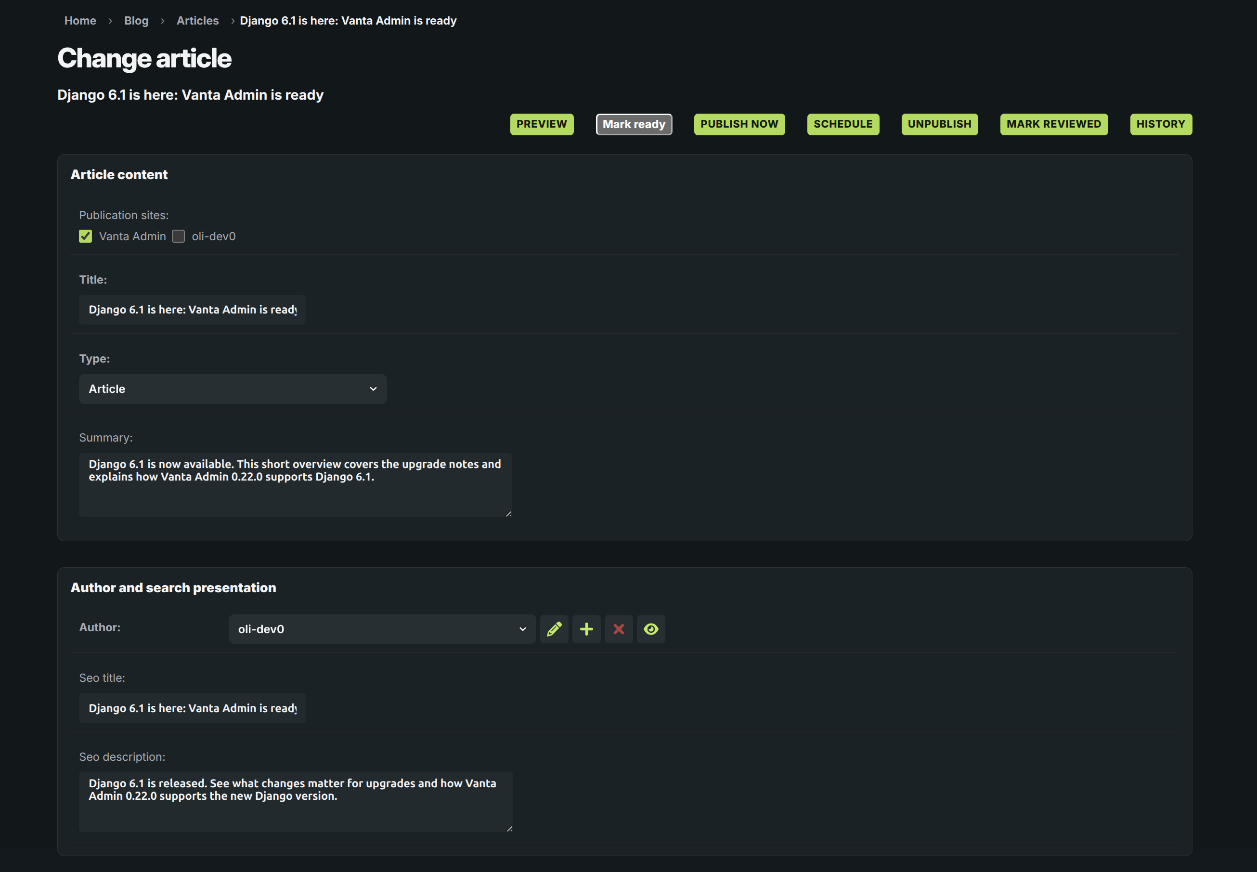Screen dimensions: 1257x872
Task: Click the "Author:" field label
Action: 100,627
